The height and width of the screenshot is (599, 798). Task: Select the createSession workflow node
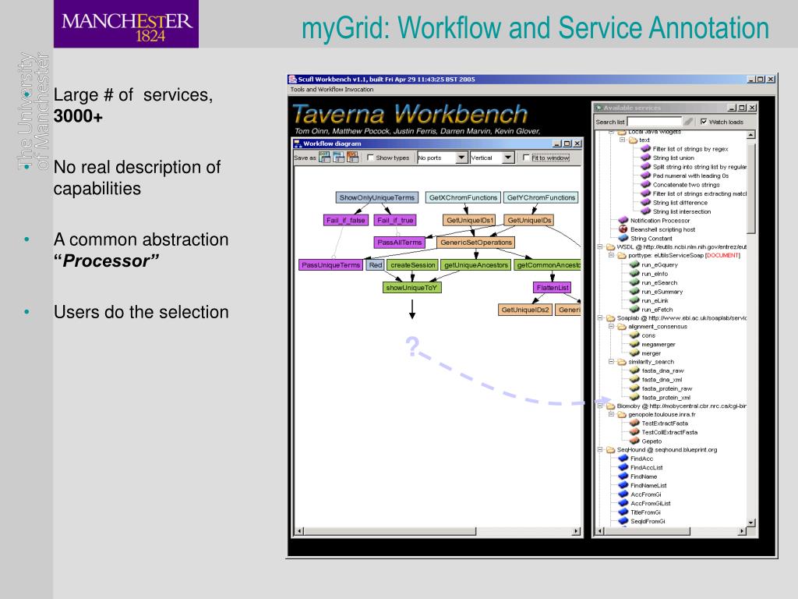[413, 265]
